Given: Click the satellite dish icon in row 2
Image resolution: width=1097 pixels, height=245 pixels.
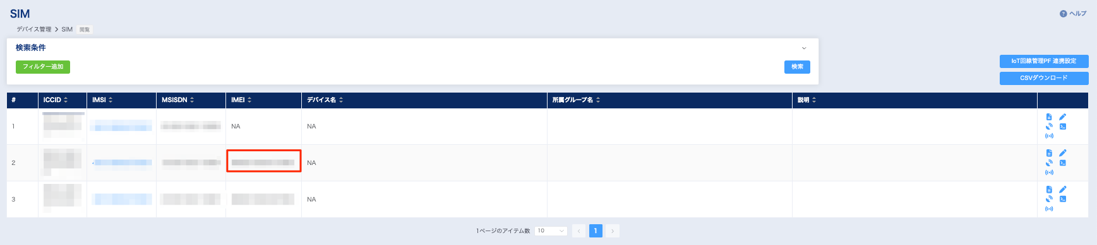Looking at the screenshot, I should (1049, 162).
